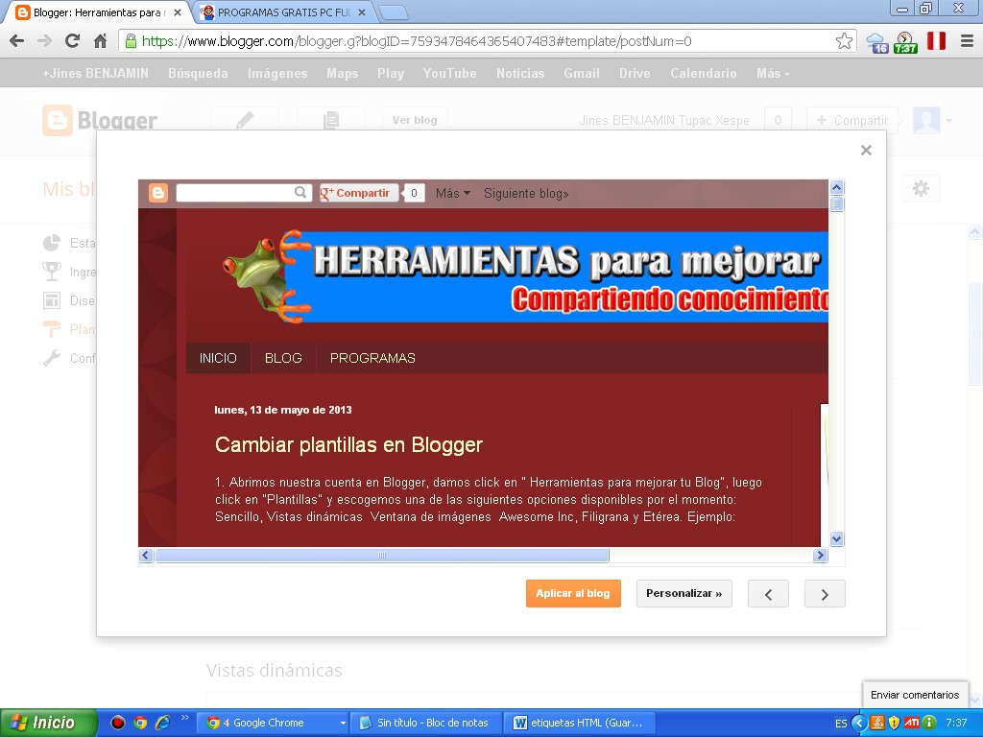Launch Internet Explorer from quick launch
Screen dimensions: 983x737
tap(163, 723)
